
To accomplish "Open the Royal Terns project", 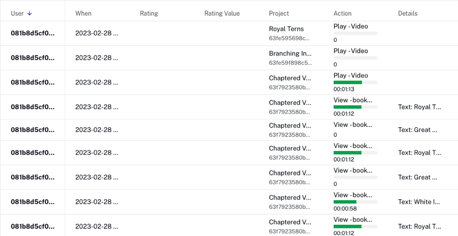I will pos(287,29).
